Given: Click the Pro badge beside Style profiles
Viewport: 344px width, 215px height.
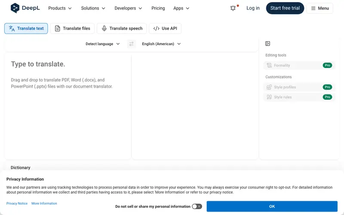Looking at the screenshot, I should tap(327, 87).
